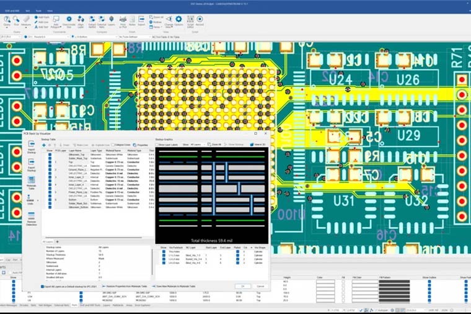471x314 pixels.
Task: Choose Add Text in the ribbon
Action: click(x=42, y=27)
